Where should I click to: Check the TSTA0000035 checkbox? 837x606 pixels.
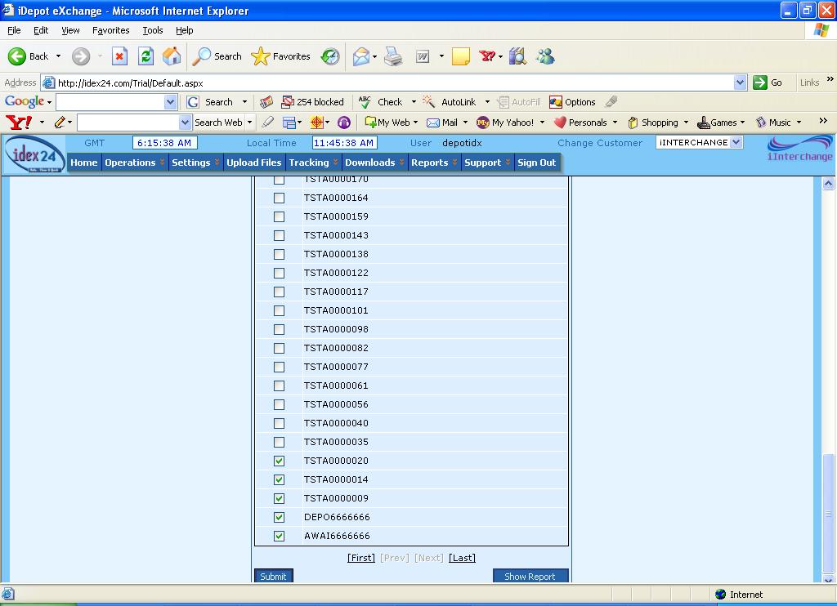click(279, 443)
